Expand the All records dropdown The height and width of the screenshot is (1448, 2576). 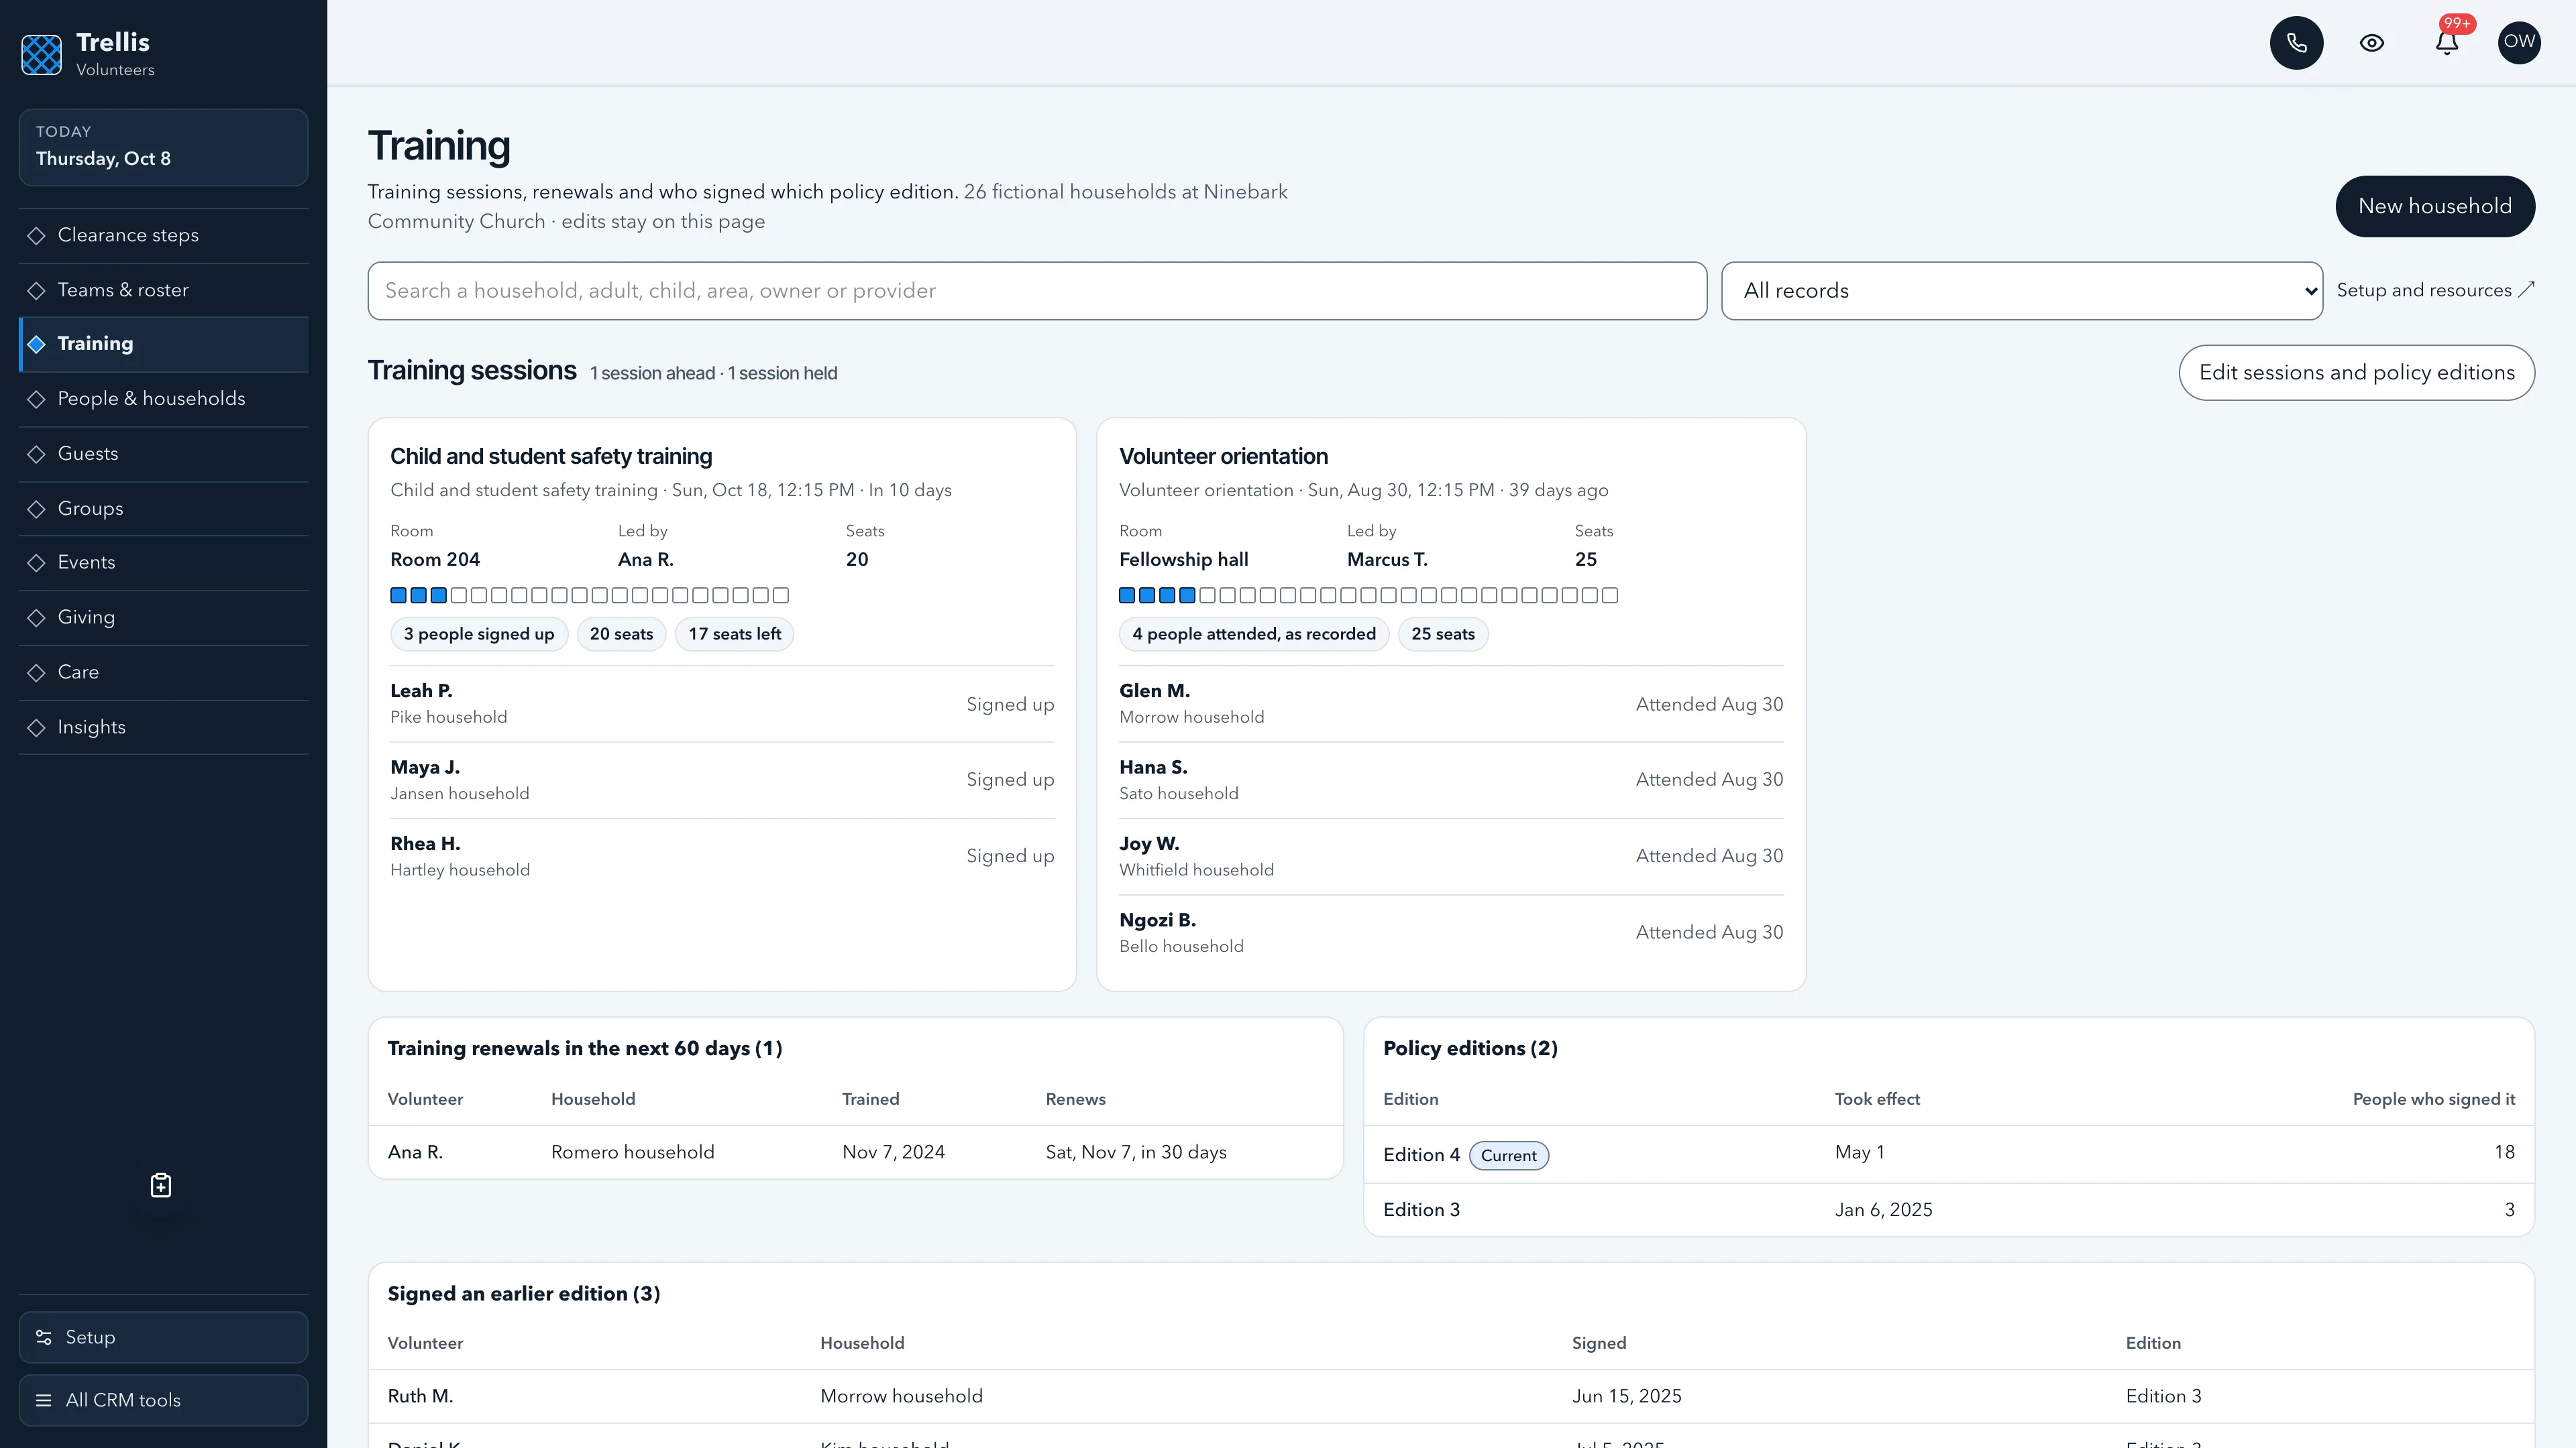(x=2021, y=291)
